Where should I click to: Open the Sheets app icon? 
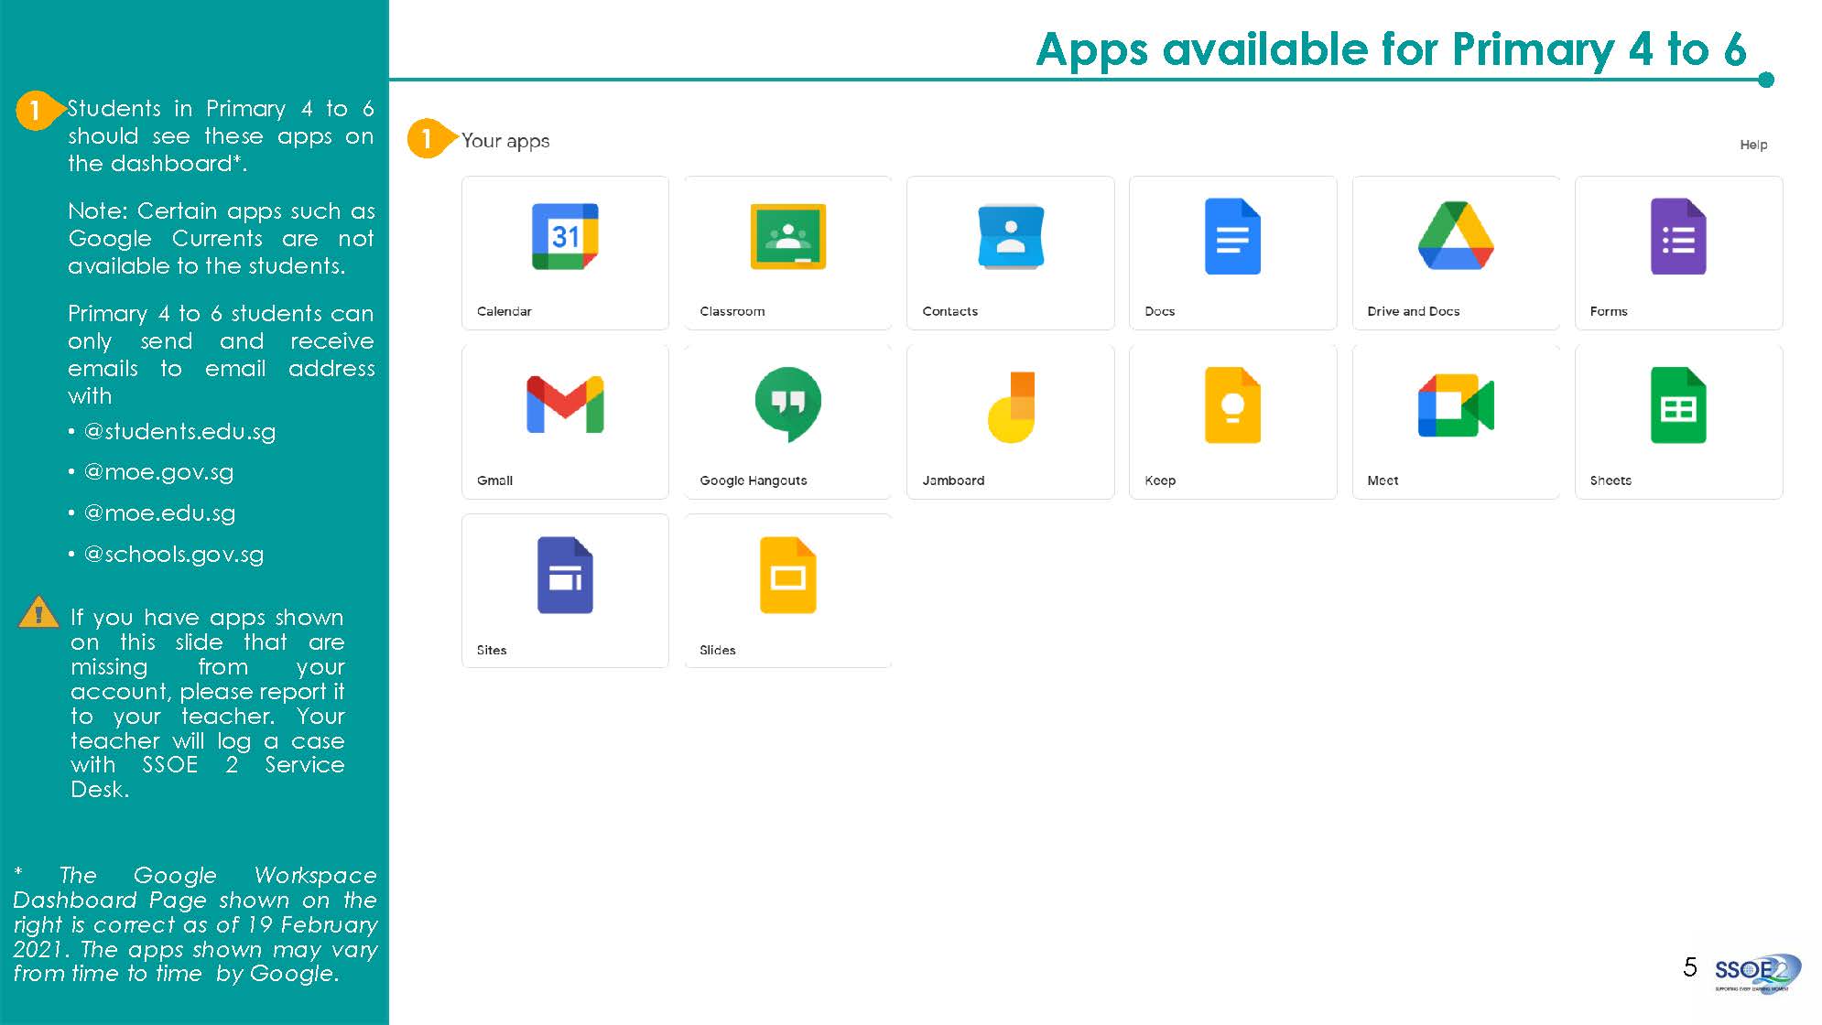click(1678, 405)
